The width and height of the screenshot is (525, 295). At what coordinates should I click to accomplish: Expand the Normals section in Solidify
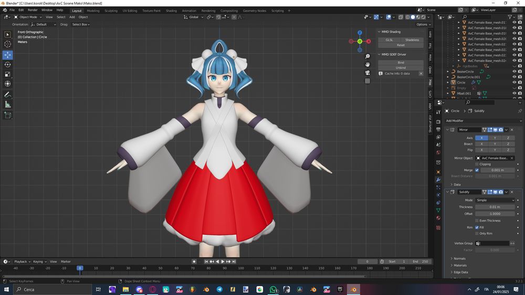pyautogui.click(x=459, y=258)
